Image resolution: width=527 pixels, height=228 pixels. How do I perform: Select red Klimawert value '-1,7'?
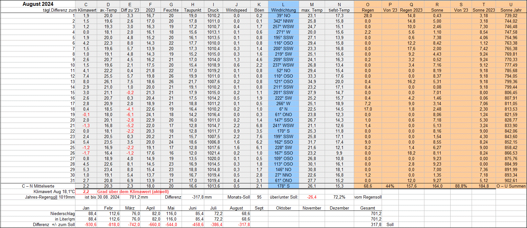(86, 153)
